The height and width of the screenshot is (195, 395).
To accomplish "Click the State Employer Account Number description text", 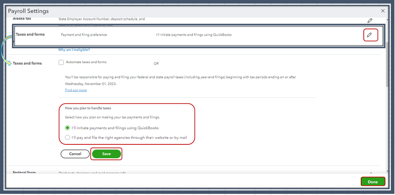I will tap(102, 19).
